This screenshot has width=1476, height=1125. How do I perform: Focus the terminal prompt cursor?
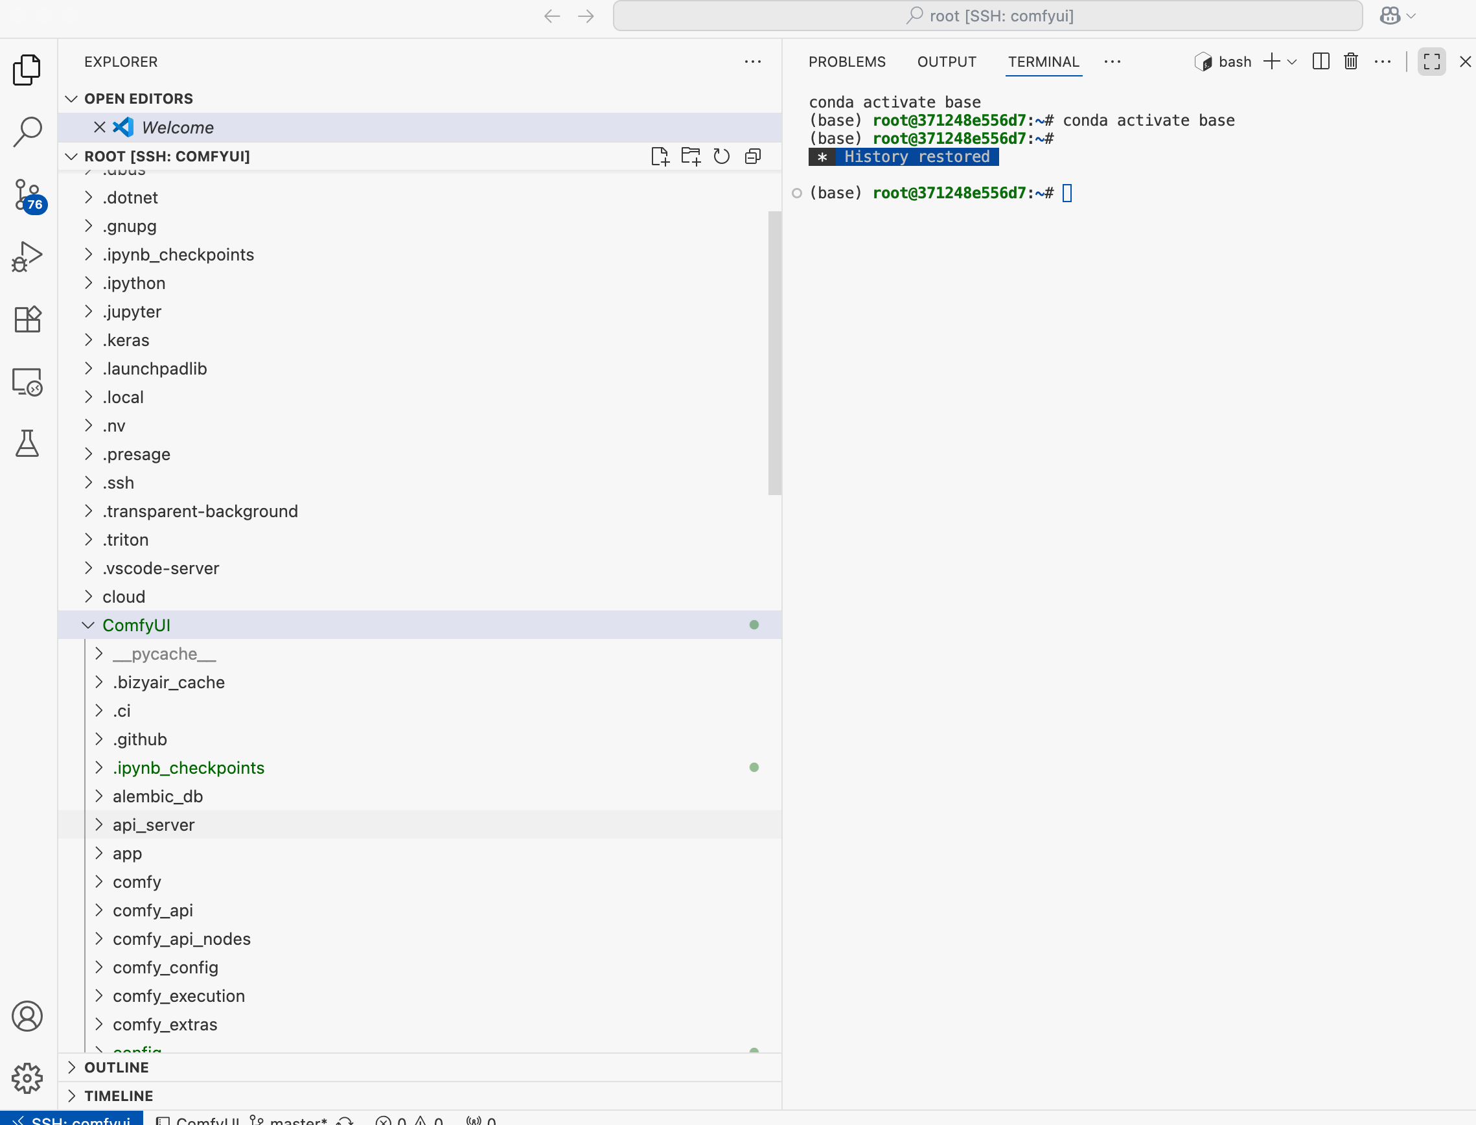point(1067,193)
